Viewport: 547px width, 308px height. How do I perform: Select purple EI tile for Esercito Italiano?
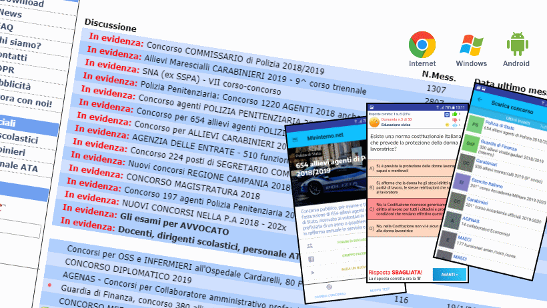pyautogui.click(x=461, y=182)
